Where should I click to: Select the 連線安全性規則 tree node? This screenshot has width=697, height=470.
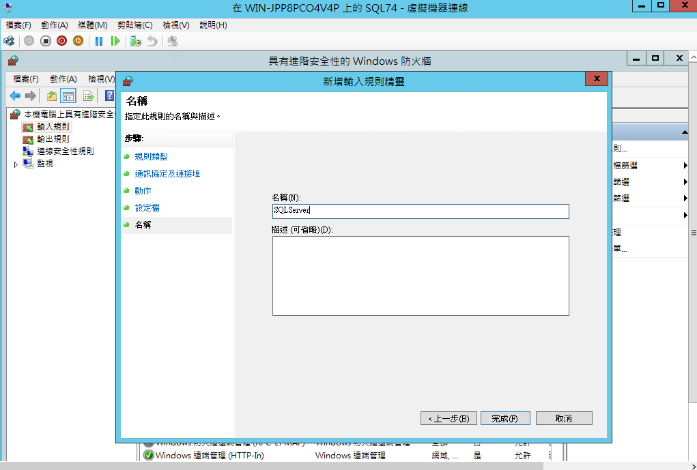coord(66,151)
